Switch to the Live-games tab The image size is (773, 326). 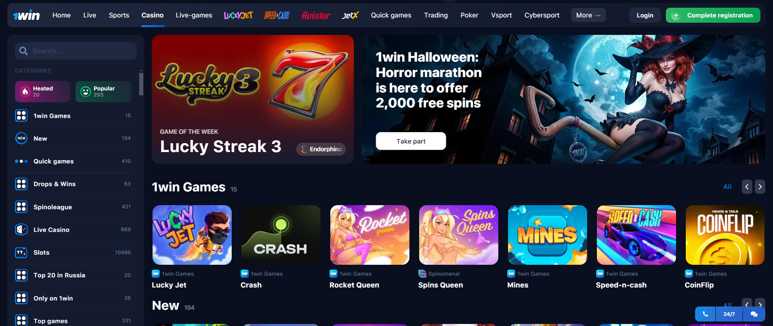tap(194, 15)
